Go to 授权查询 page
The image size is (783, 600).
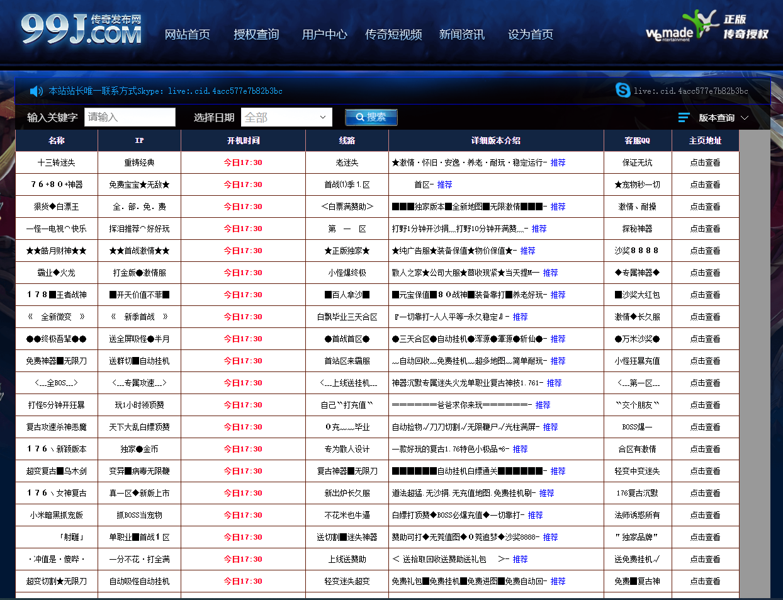256,35
